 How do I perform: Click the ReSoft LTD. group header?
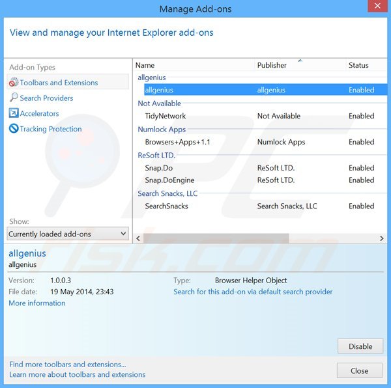click(156, 156)
